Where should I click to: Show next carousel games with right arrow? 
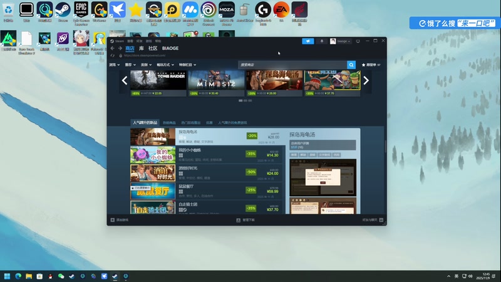pyautogui.click(x=366, y=81)
